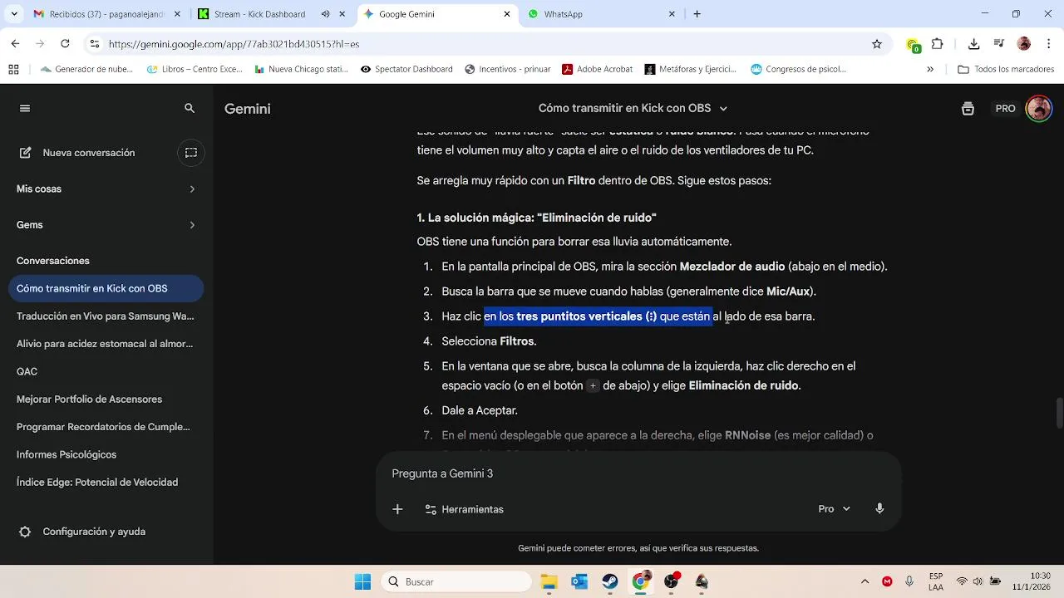Open the yellow extension with 0 badge
Image resolution: width=1064 pixels, height=598 pixels.
click(x=914, y=45)
